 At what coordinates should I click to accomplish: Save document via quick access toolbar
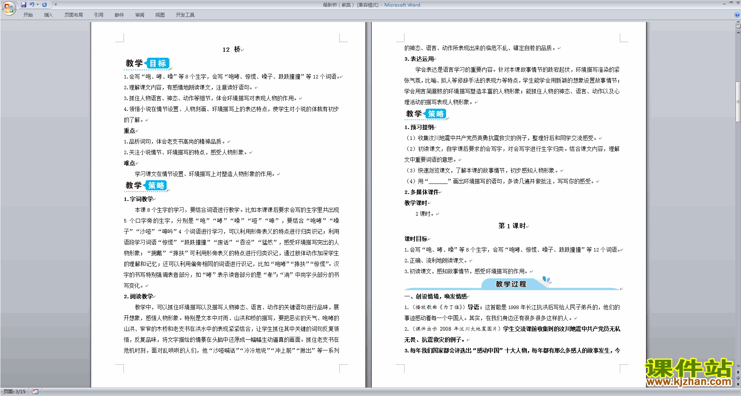point(24,5)
